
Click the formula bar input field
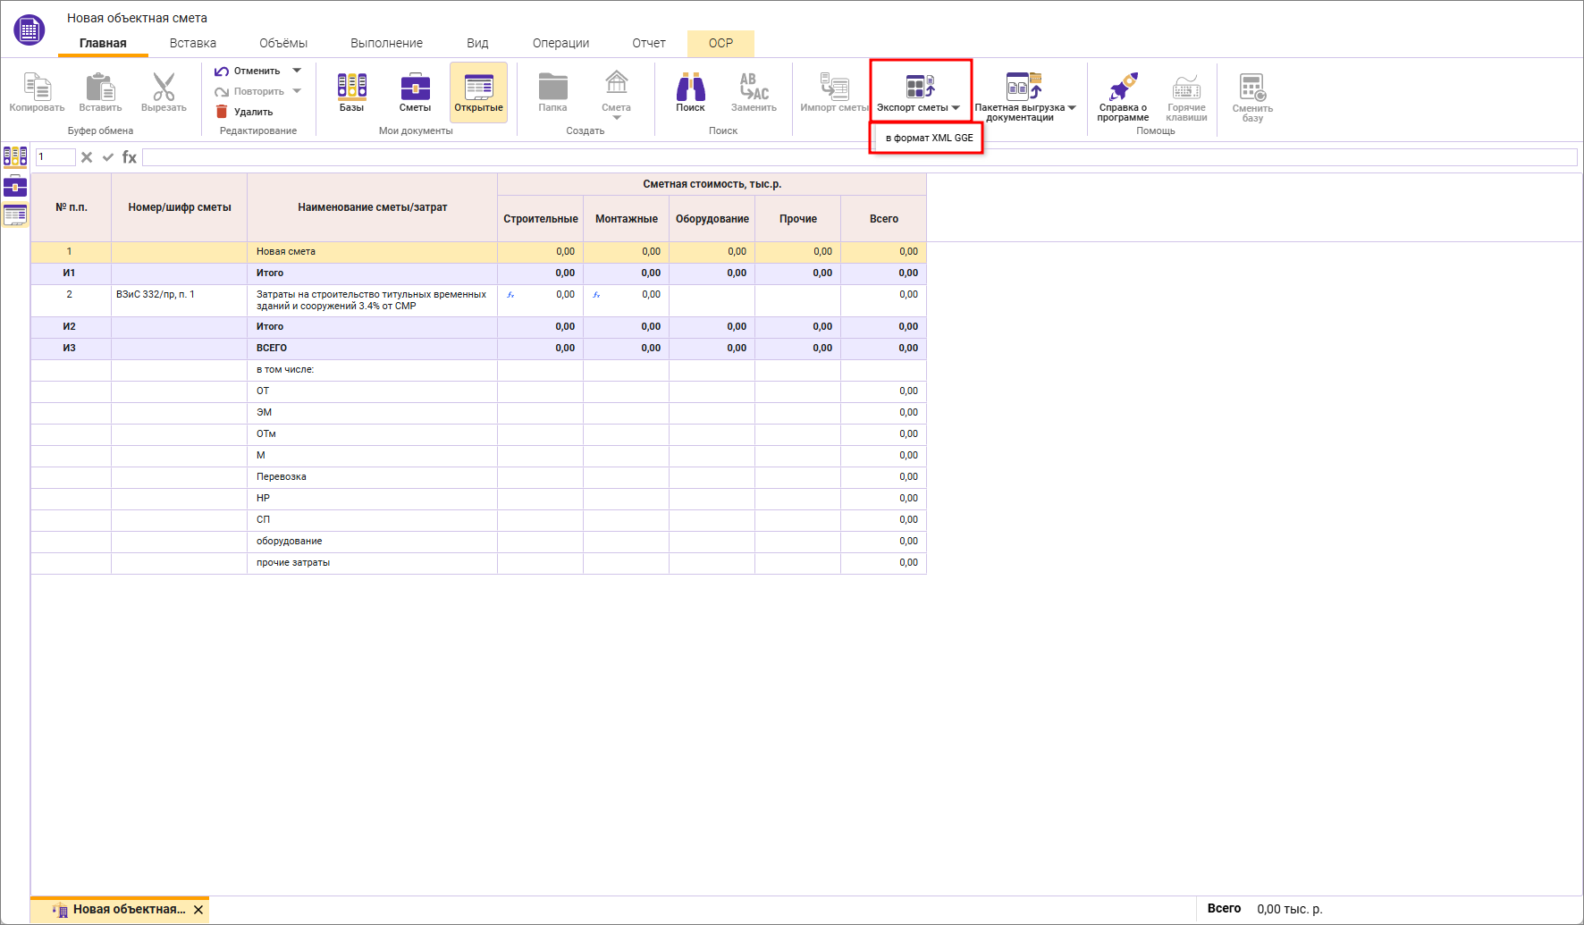[x=858, y=157]
